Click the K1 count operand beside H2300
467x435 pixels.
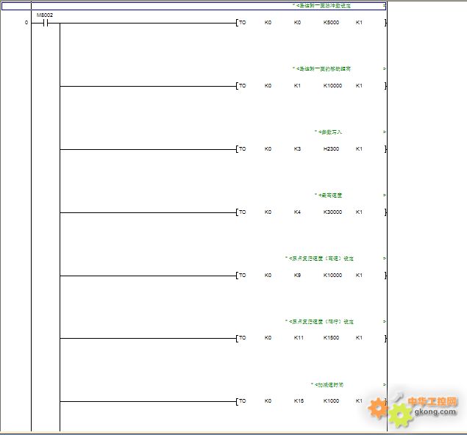click(x=359, y=148)
